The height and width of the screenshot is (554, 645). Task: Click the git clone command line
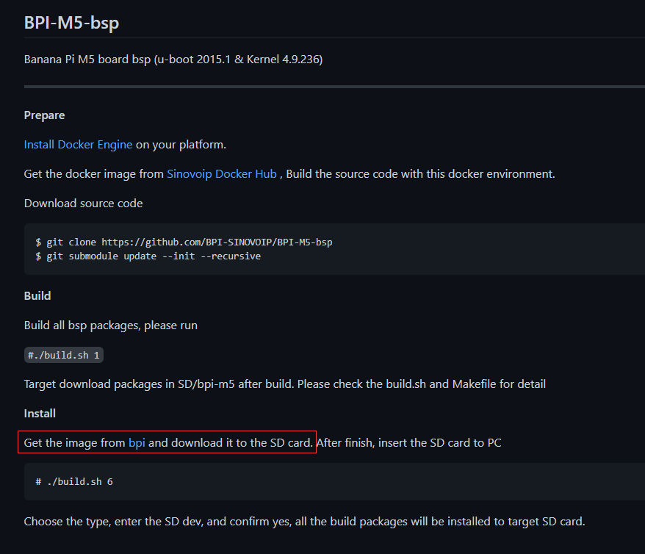(x=184, y=242)
